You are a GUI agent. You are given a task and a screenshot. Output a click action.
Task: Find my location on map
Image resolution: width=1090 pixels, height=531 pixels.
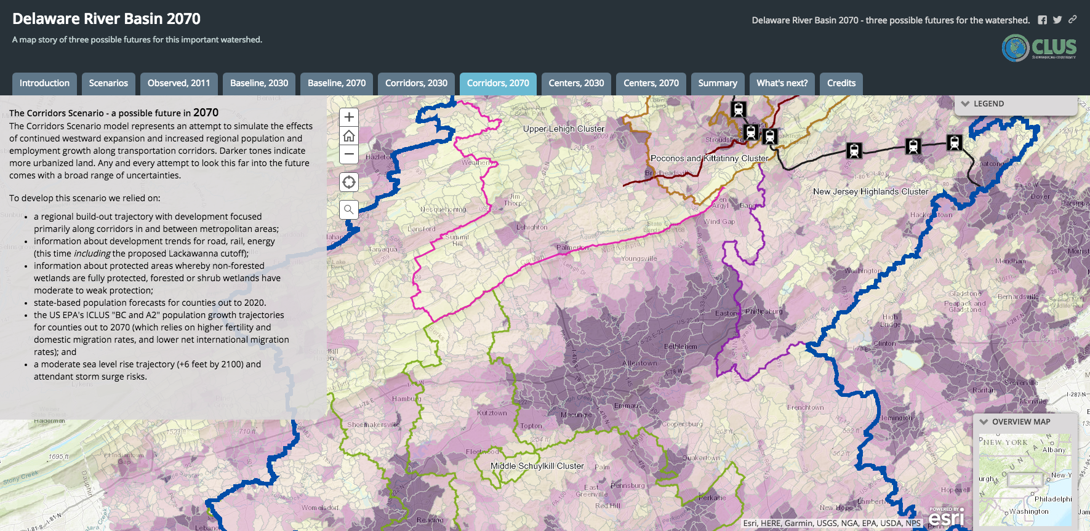(x=349, y=182)
